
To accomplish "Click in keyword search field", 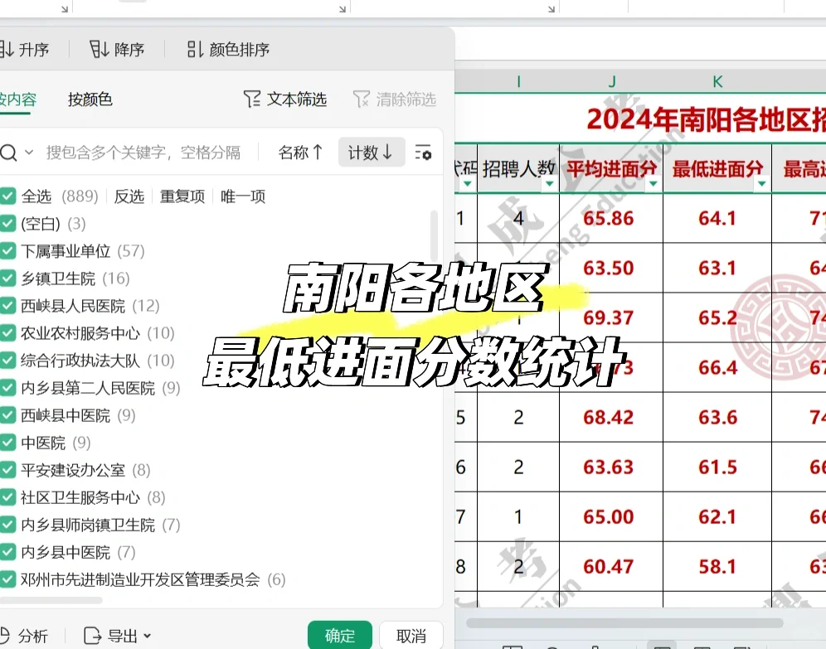I will click(x=143, y=153).
